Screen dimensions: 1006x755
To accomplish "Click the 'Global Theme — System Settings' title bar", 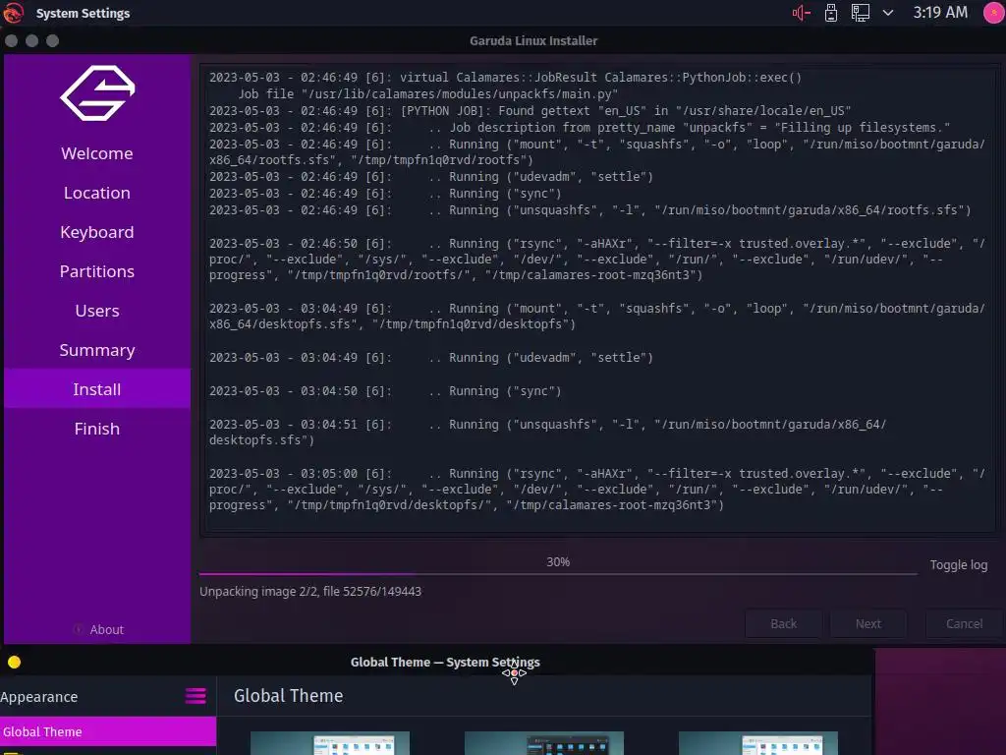I will click(445, 662).
